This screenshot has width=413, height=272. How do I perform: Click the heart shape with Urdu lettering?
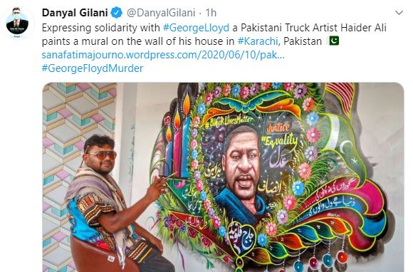(241, 239)
